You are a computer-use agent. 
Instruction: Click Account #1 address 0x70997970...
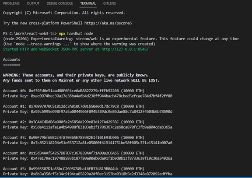[x=74, y=106]
